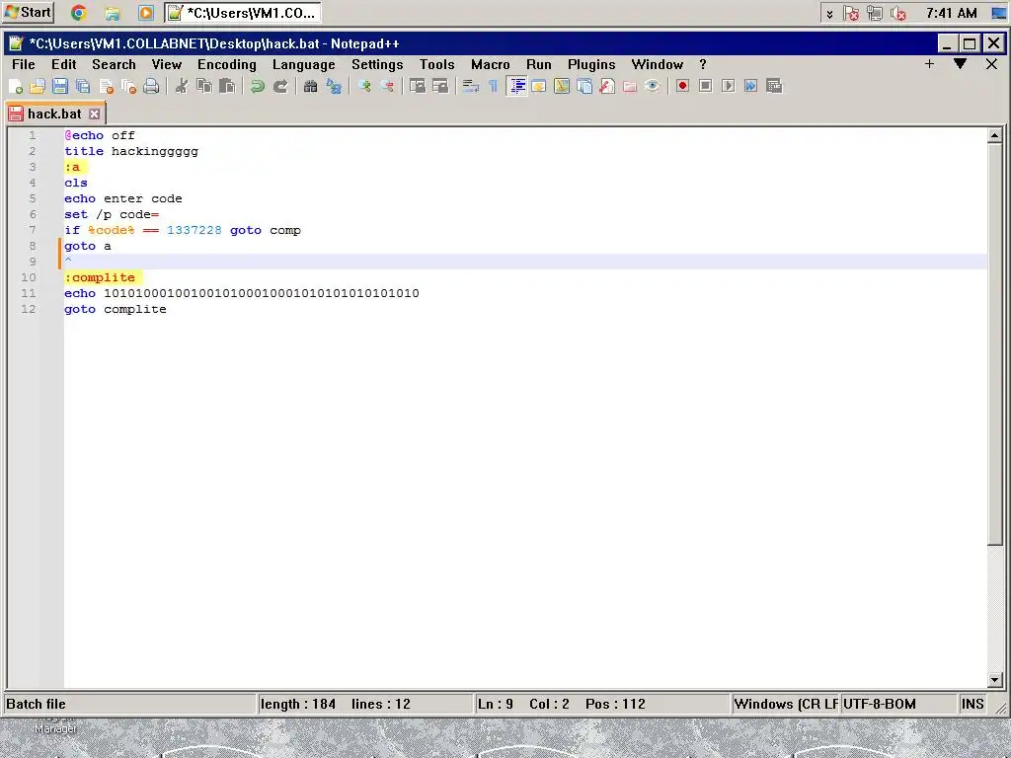Open the Edit menu
The height and width of the screenshot is (758, 1011).
64,64
